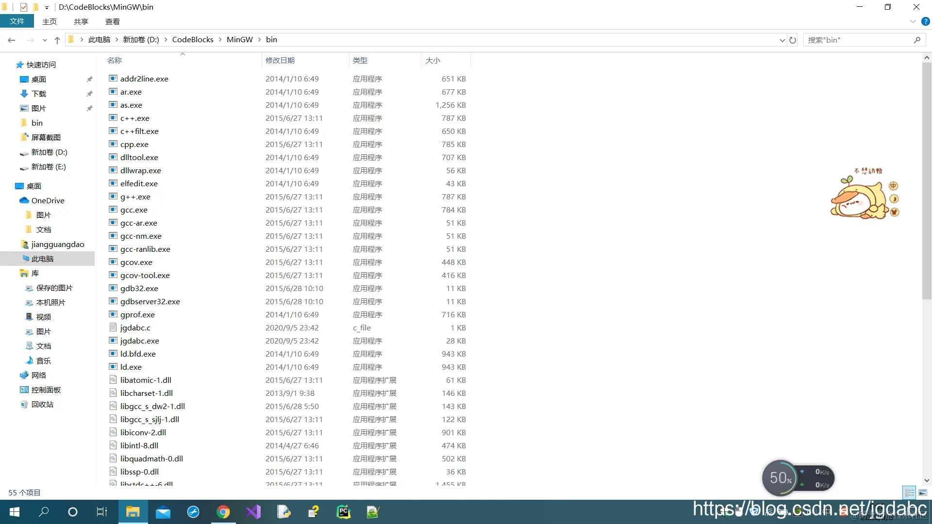Switch to large icons view button
The height and width of the screenshot is (524, 932).
tap(923, 492)
